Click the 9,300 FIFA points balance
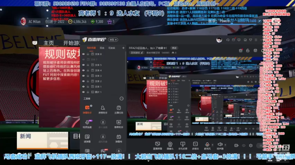Viewport: 295px width, 165px height. pos(97,22)
